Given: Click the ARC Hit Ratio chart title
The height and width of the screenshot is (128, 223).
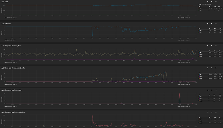Looking at the screenshot, I should (6, 24).
